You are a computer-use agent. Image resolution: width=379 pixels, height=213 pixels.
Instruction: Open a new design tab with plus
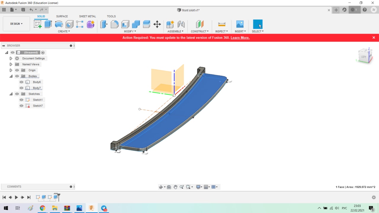click(x=336, y=10)
